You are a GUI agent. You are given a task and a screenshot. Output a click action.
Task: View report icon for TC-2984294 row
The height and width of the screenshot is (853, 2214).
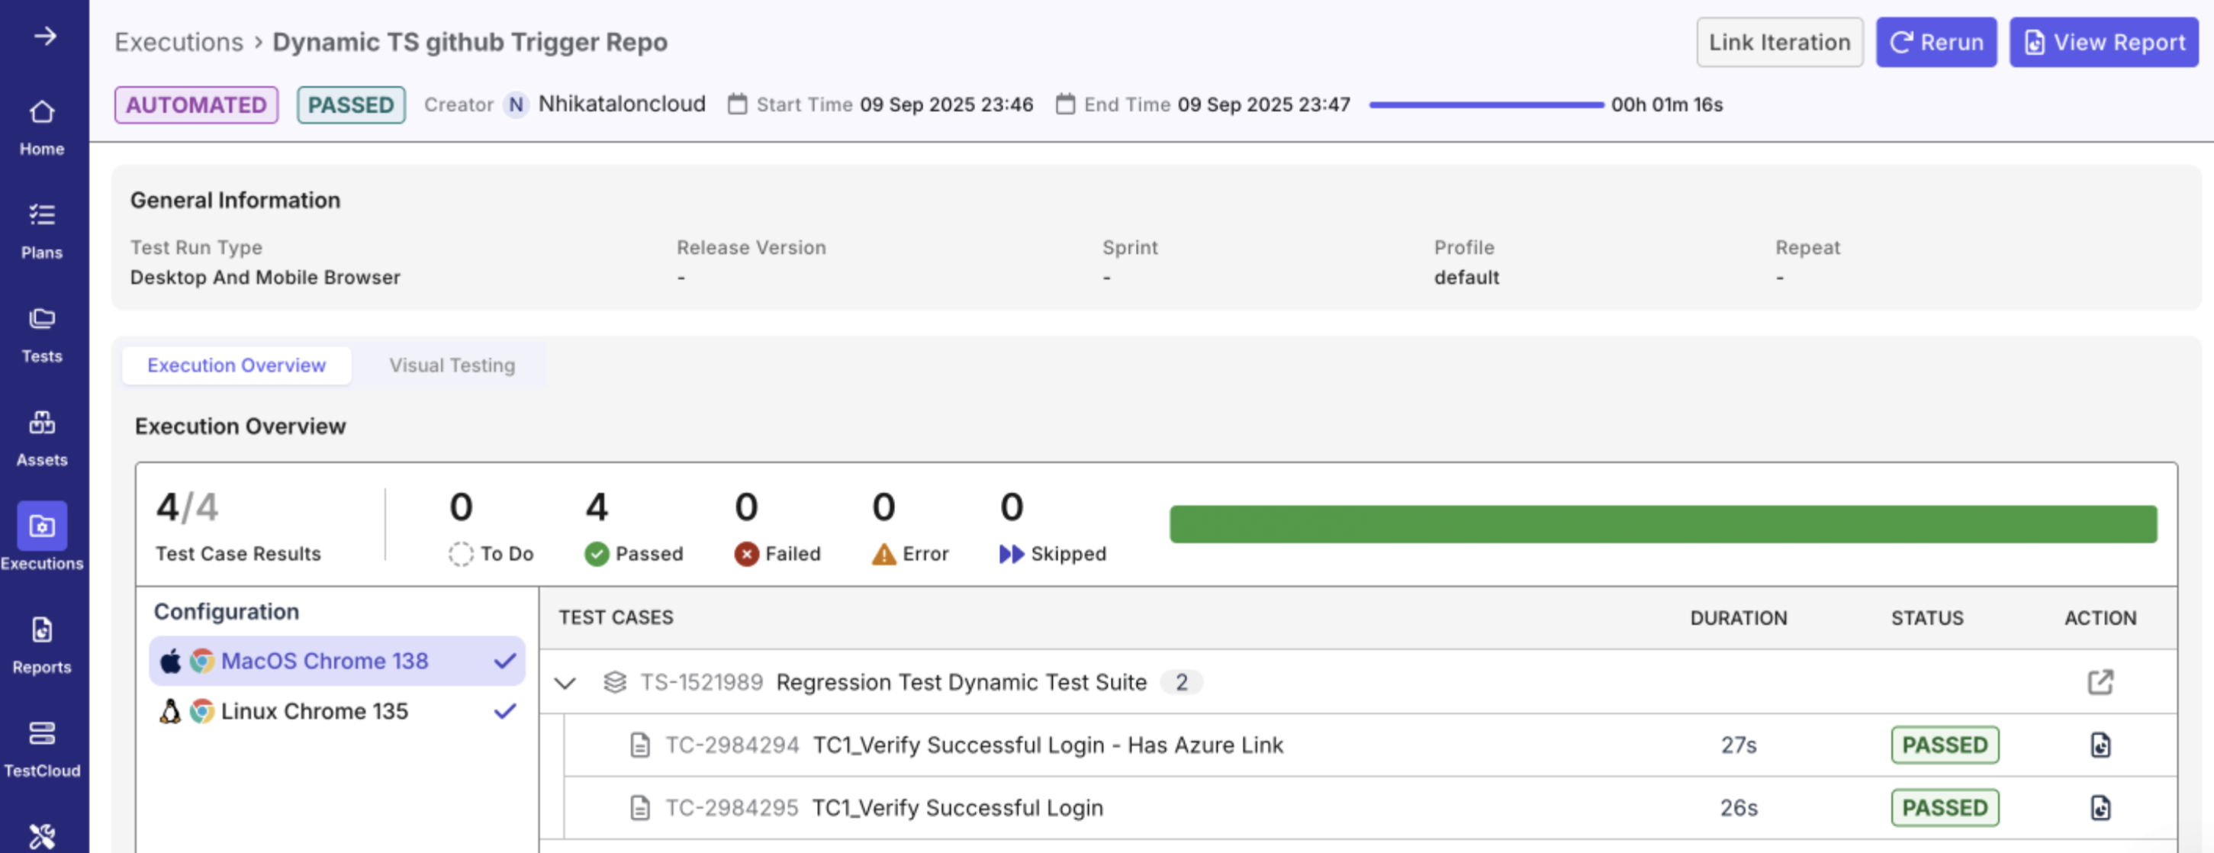tap(2100, 745)
